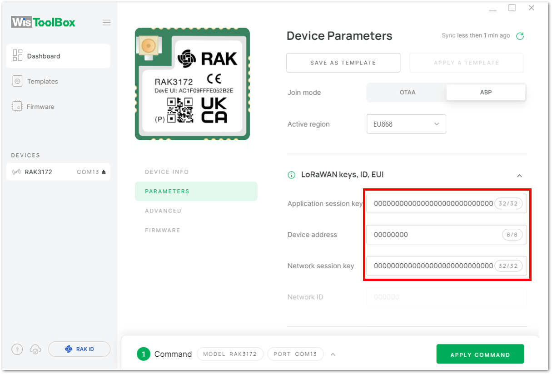Screen dimensions: 552x374
Task: Click the Apply A Template button
Action: (467, 63)
